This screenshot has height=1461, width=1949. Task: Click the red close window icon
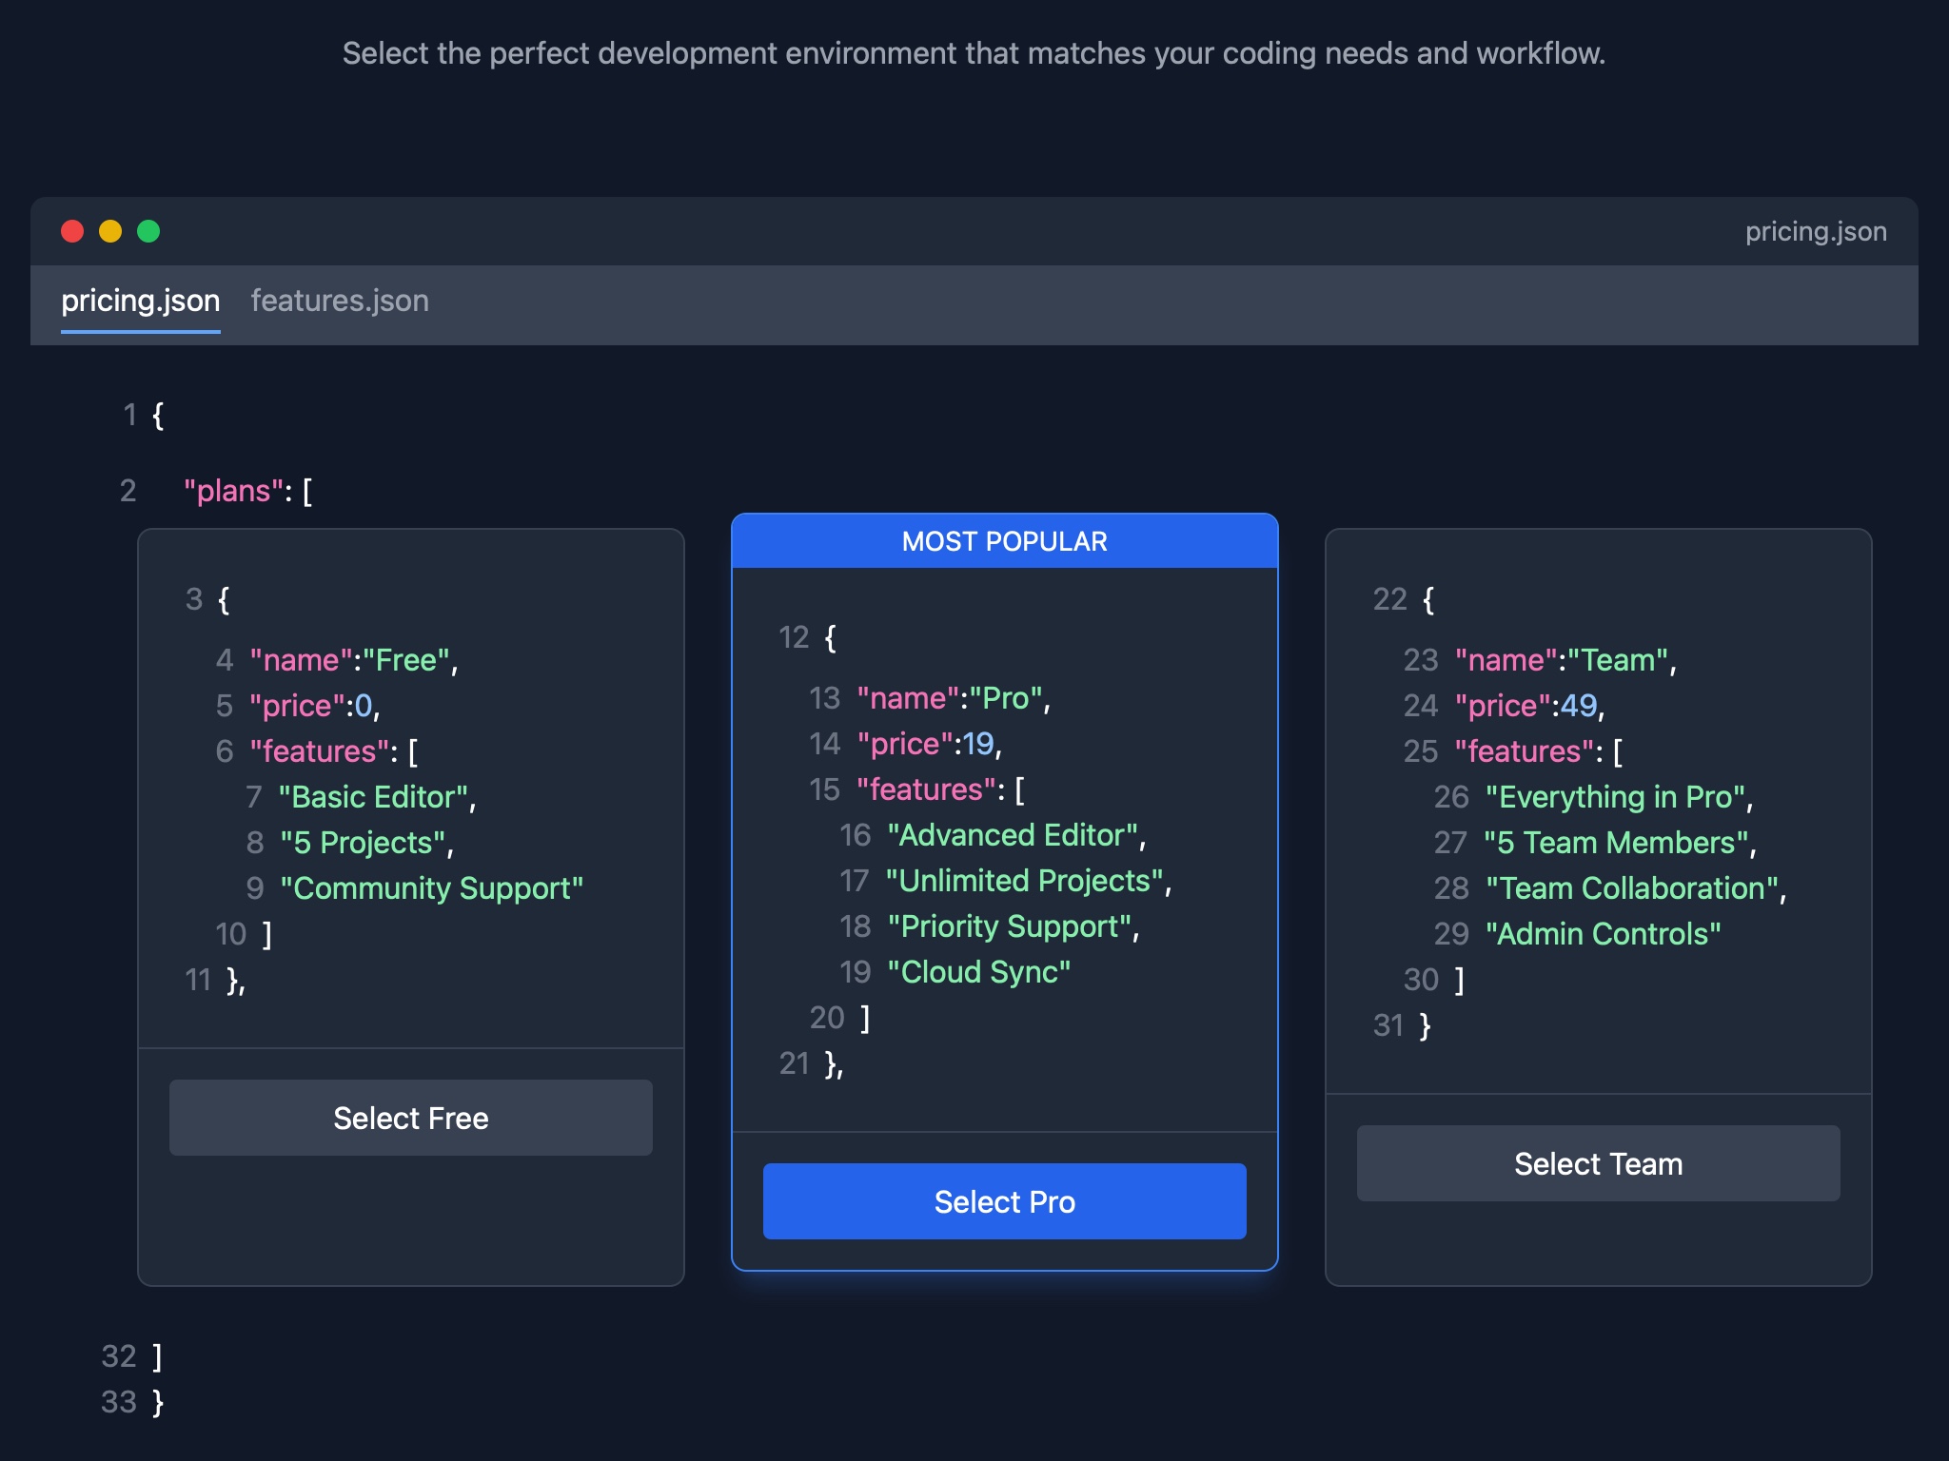[x=74, y=231]
